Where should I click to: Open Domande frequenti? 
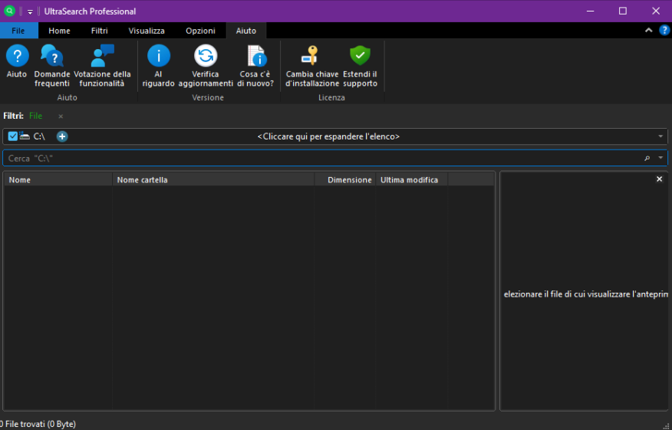(52, 65)
